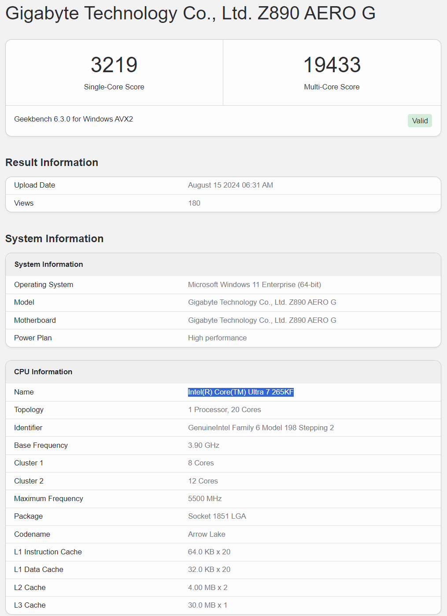Image resolution: width=447 pixels, height=616 pixels.
Task: Click the Motherboard row label
Action: click(35, 320)
